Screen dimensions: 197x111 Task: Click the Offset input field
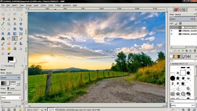click(x=10, y=98)
